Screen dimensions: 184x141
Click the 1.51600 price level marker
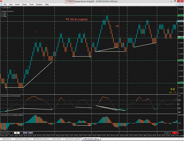[181, 38]
